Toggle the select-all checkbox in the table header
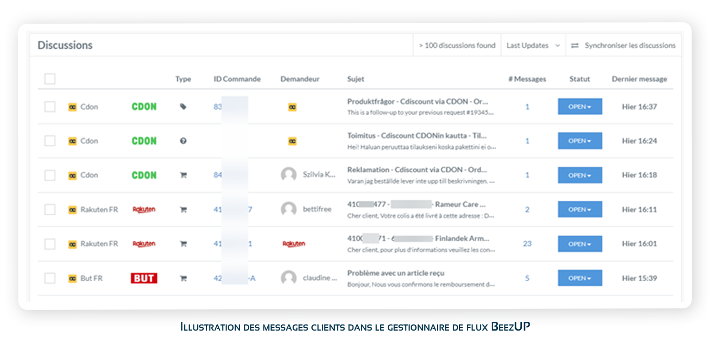Image resolution: width=710 pixels, height=342 pixels. (x=50, y=79)
